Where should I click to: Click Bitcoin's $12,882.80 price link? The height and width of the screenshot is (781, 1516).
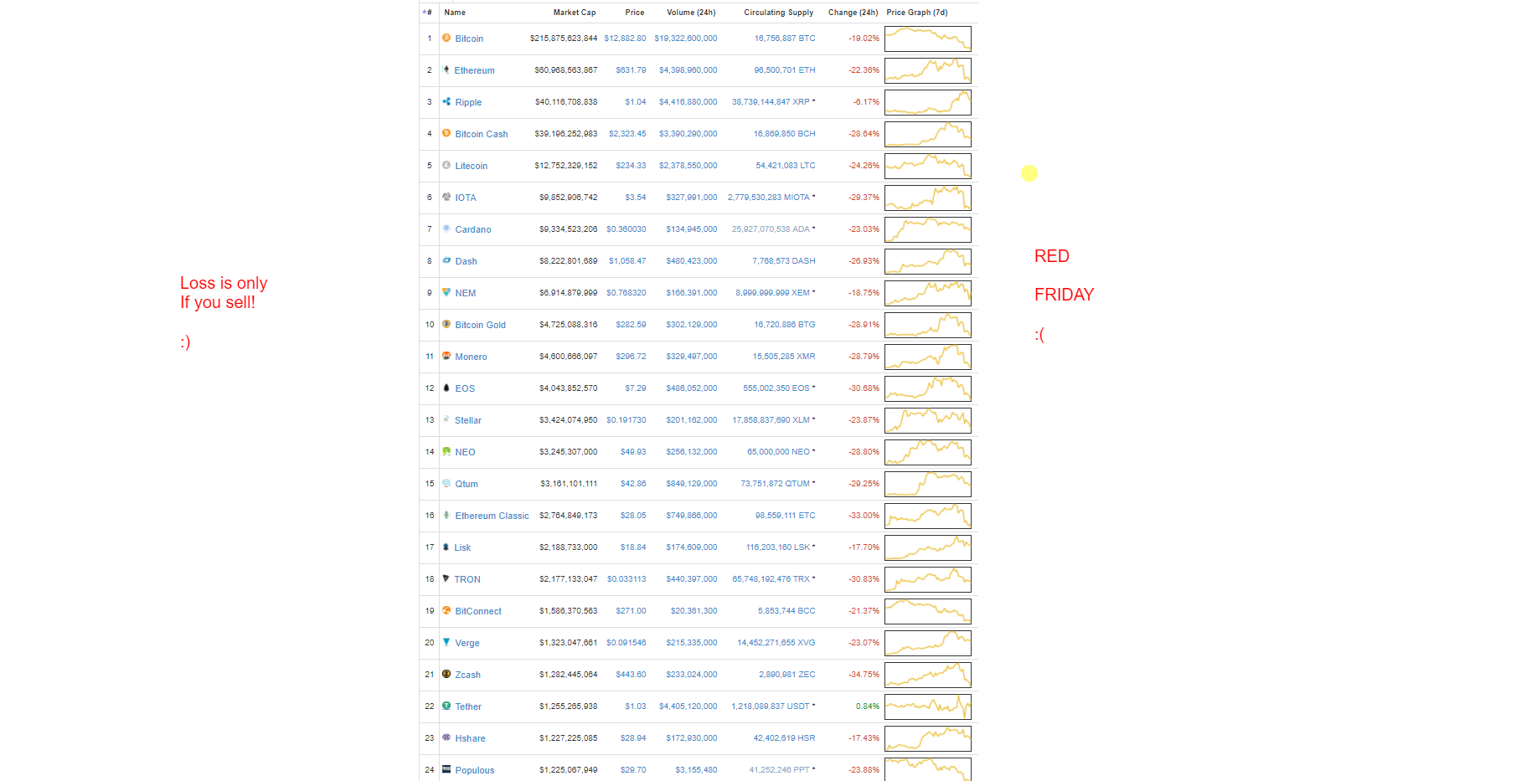coord(625,39)
